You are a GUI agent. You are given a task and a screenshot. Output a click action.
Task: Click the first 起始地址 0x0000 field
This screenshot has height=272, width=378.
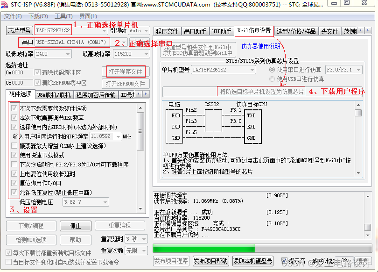coord(19,72)
